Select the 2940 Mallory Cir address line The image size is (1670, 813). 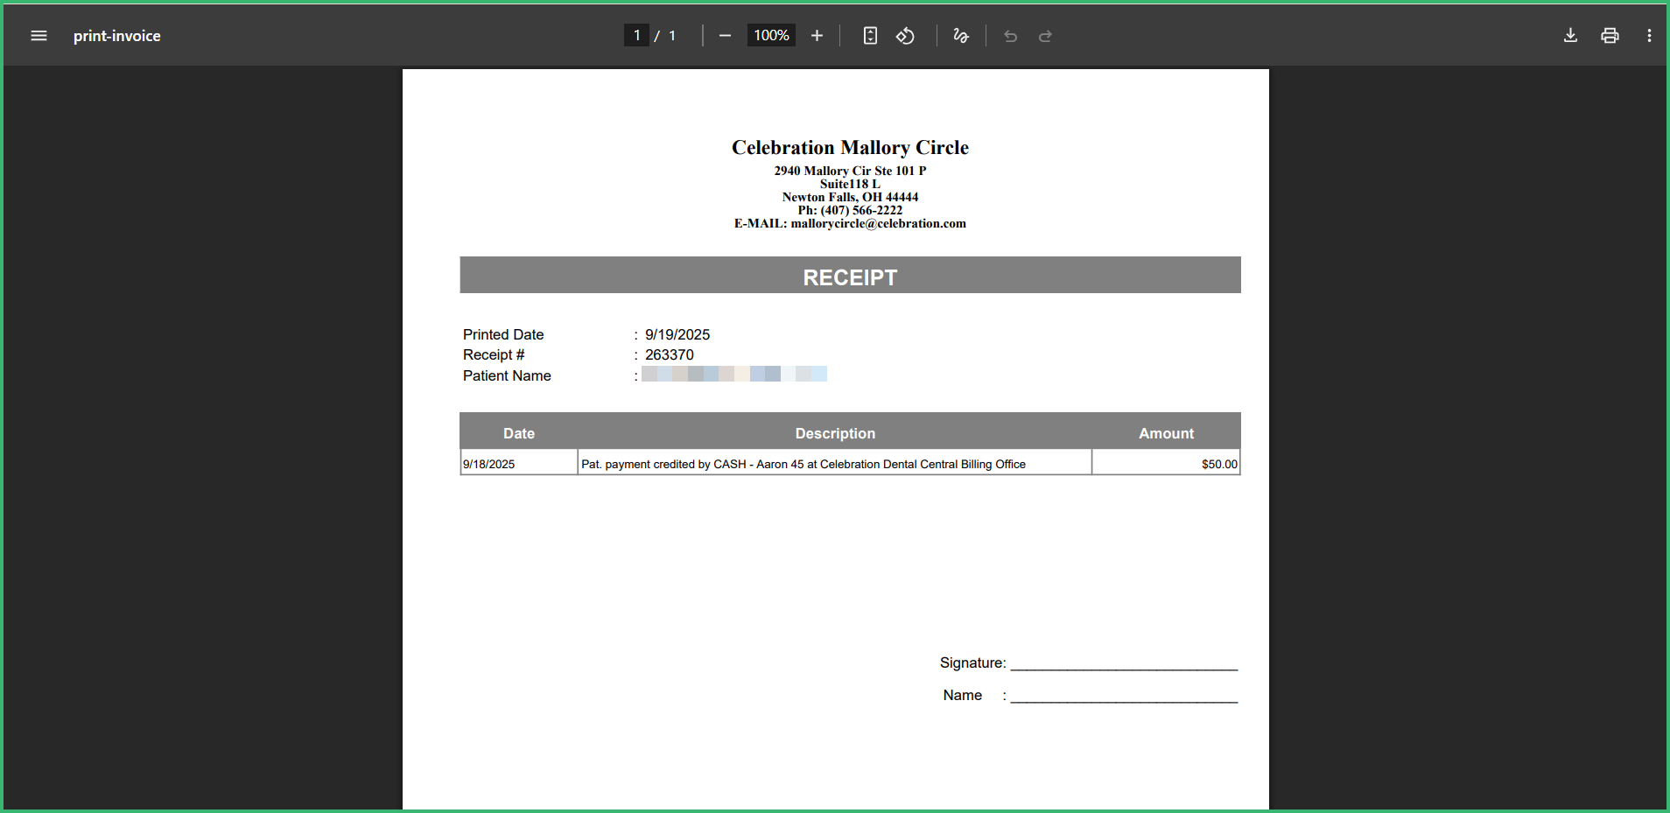point(850,171)
